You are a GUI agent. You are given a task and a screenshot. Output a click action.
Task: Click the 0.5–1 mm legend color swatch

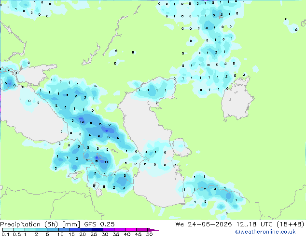pyautogui.click(x=19, y=230)
